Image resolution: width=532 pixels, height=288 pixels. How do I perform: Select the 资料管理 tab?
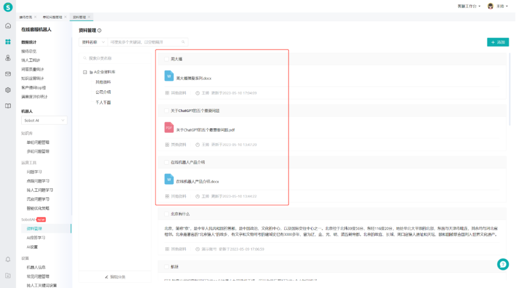[79, 17]
